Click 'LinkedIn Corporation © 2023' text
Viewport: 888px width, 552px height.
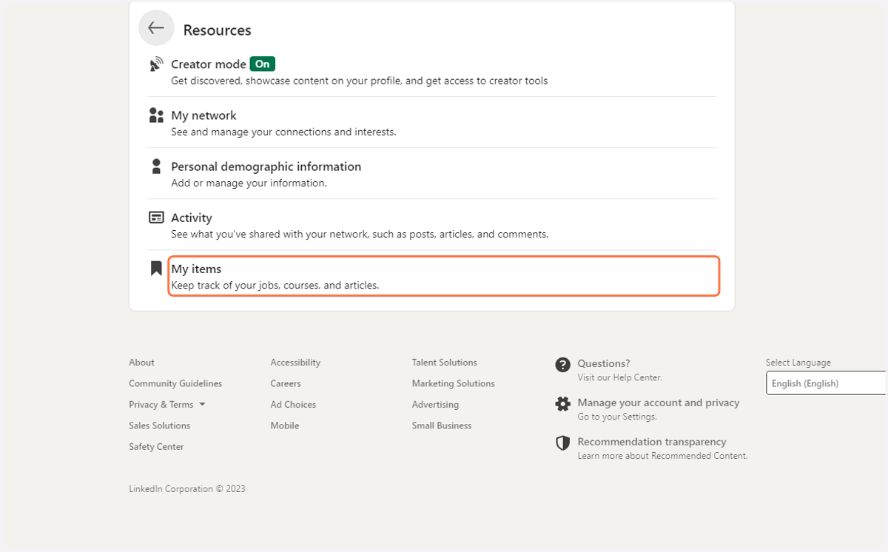[x=187, y=489]
